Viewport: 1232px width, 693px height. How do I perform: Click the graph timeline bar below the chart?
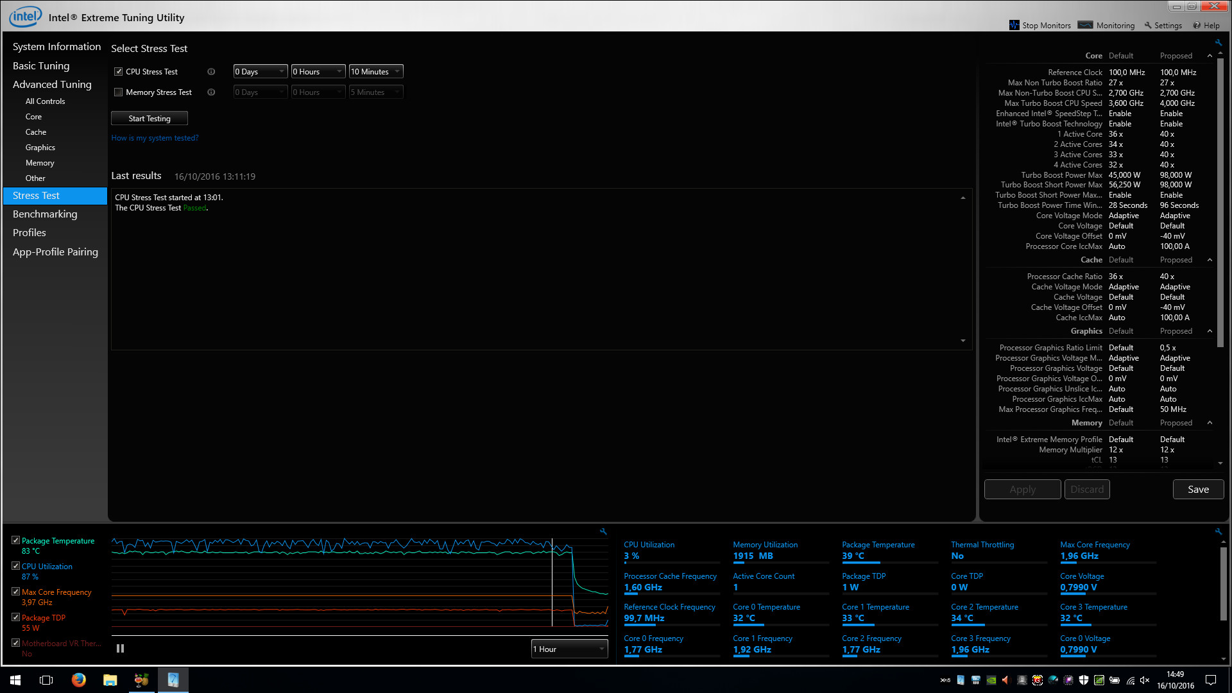pyautogui.click(x=359, y=635)
